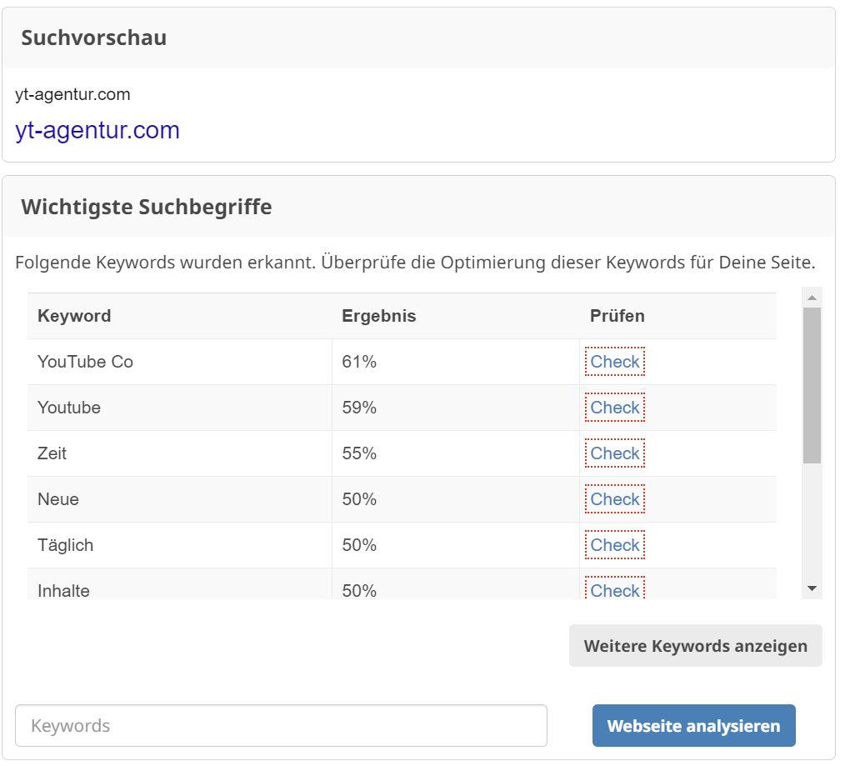
Task: Open the yt-agentur.com search preview link
Action: (97, 131)
